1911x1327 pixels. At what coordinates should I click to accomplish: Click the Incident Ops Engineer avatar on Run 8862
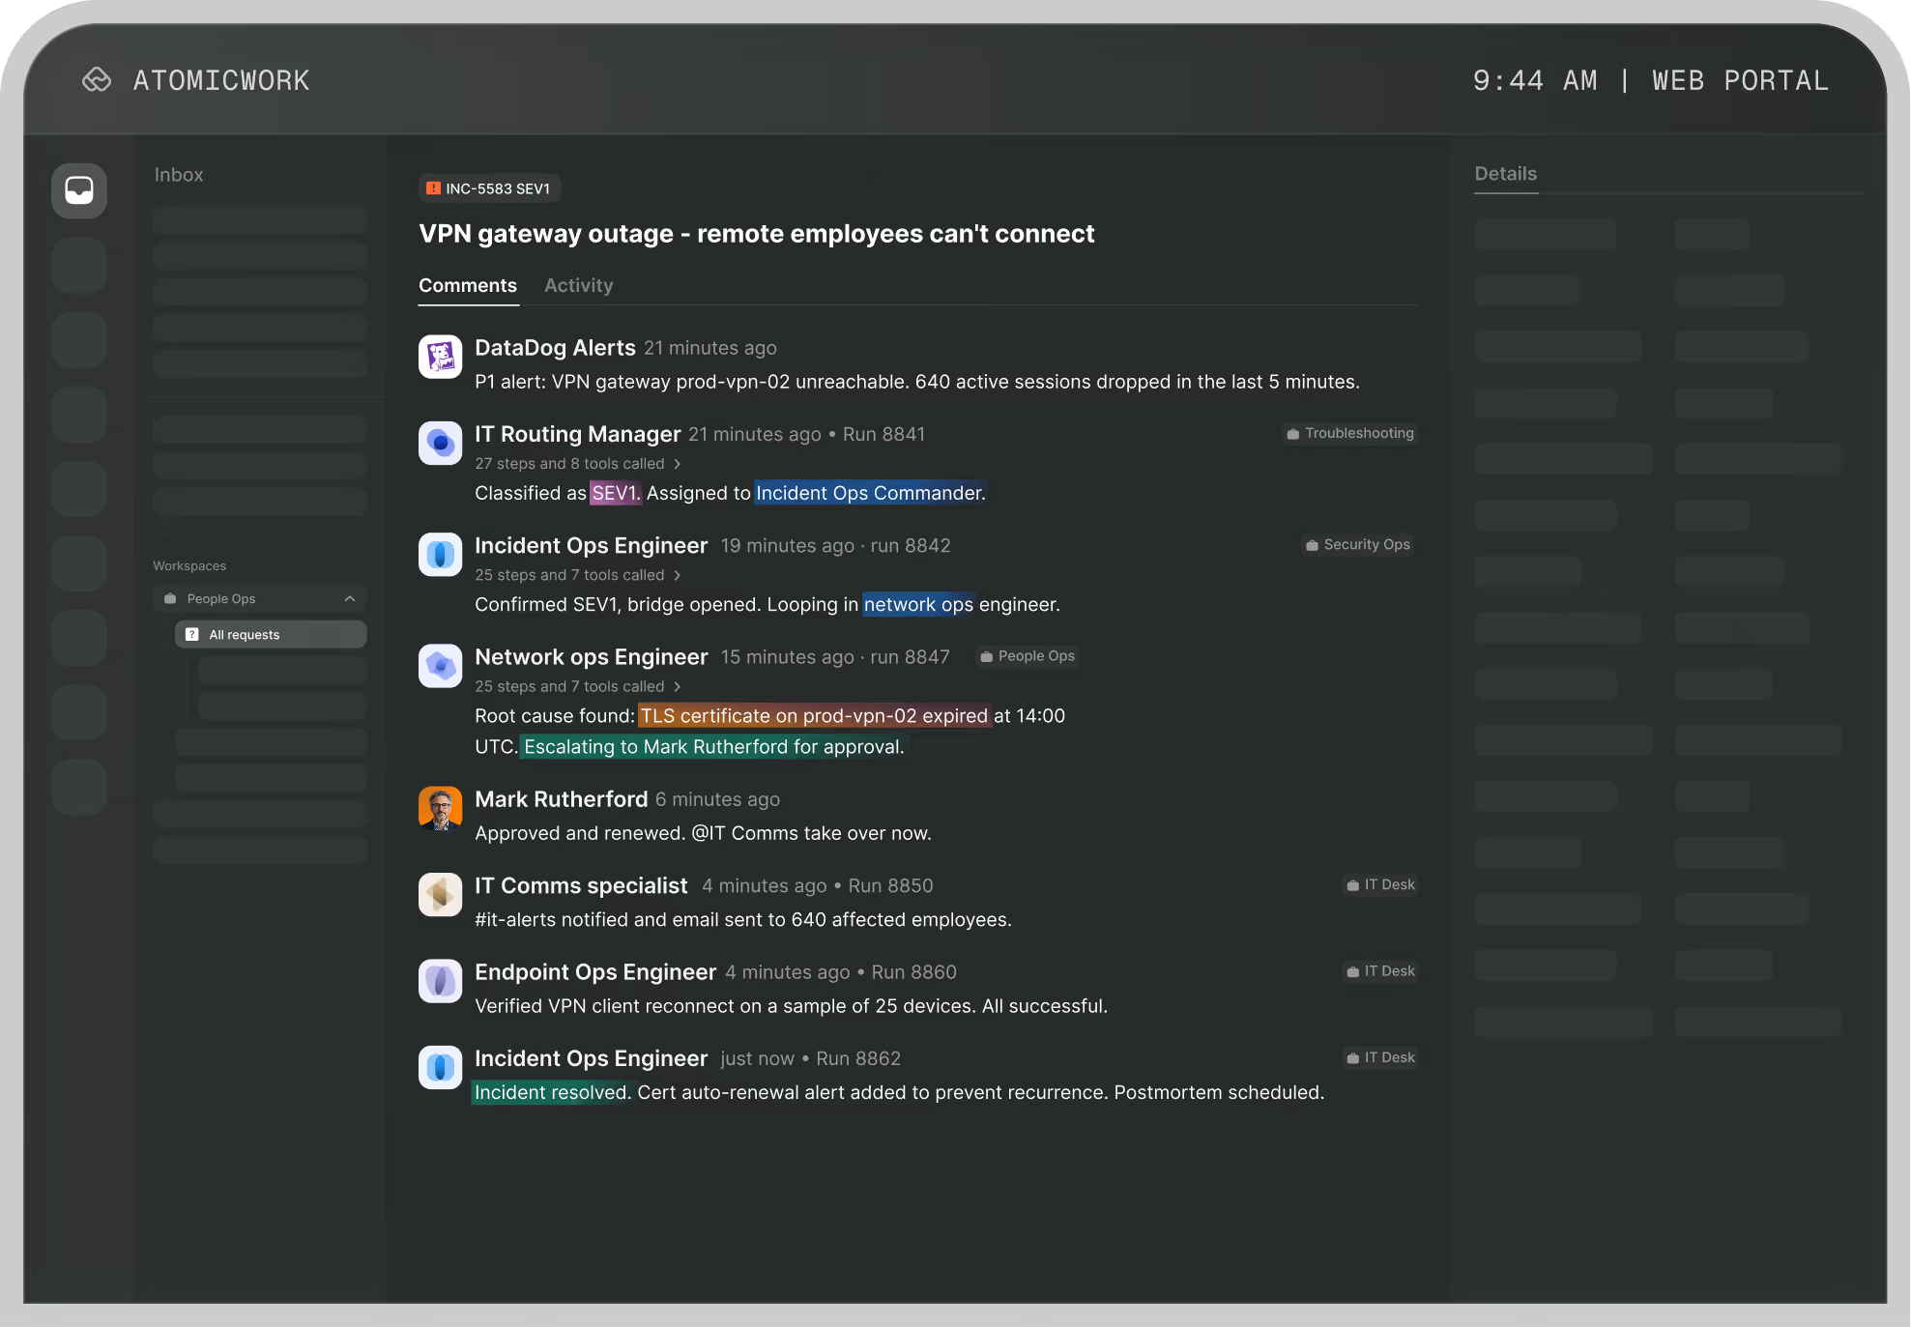pos(440,1067)
